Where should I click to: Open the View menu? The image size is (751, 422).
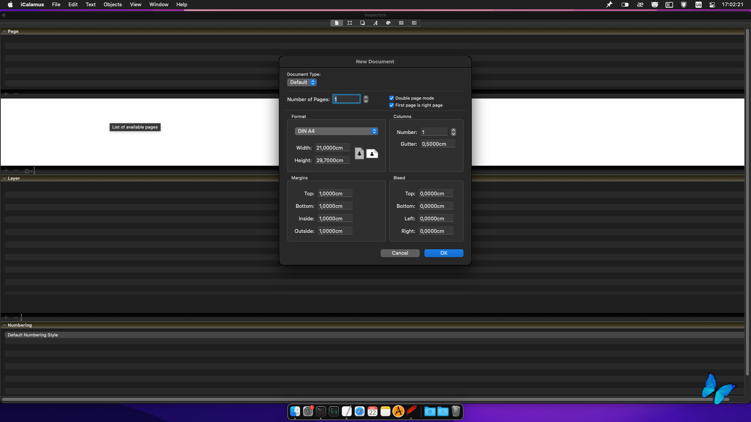tap(136, 5)
